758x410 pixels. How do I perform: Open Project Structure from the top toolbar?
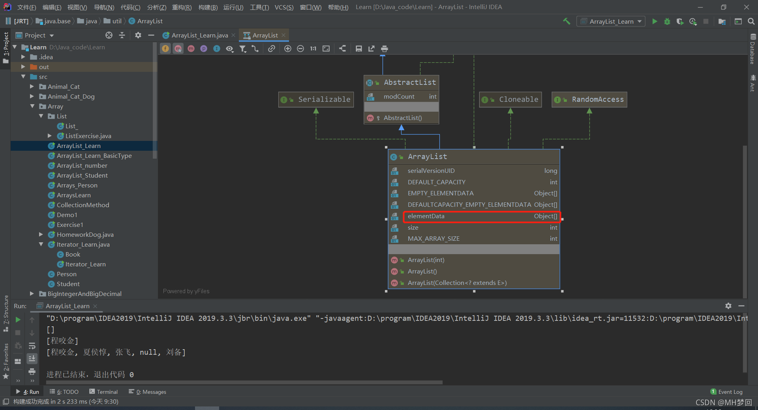[x=722, y=21]
